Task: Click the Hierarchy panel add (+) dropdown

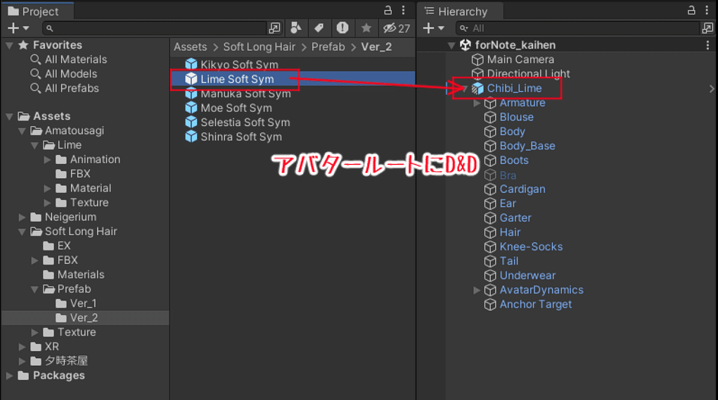Action: tap(434, 28)
